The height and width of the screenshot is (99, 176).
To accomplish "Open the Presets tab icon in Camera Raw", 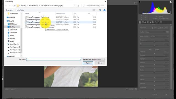I will click(x=161, y=22).
